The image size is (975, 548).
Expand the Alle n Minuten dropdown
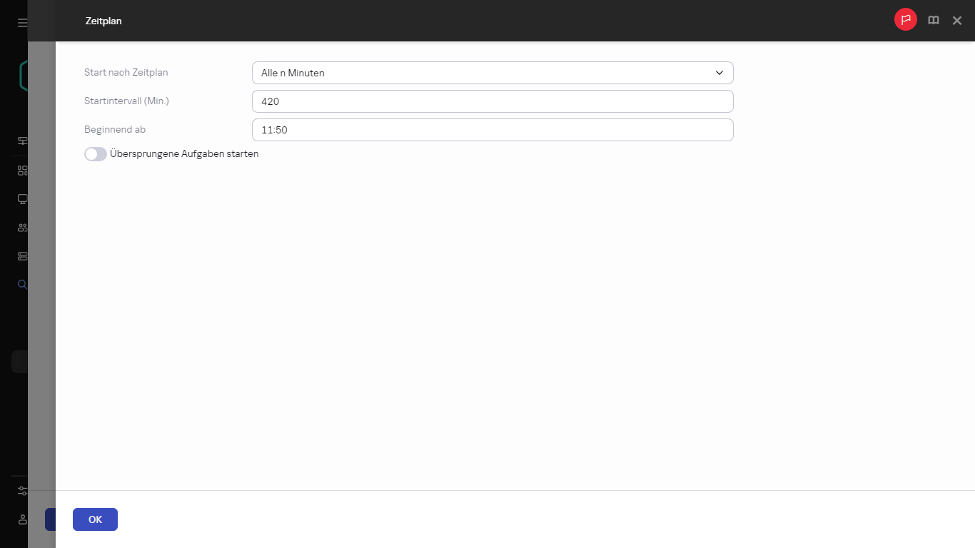click(492, 73)
